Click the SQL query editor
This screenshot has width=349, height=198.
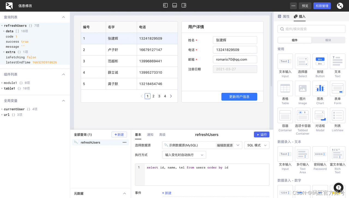tap(202, 174)
